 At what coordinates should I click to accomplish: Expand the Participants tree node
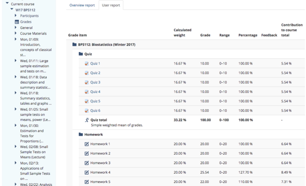coord(16,15)
